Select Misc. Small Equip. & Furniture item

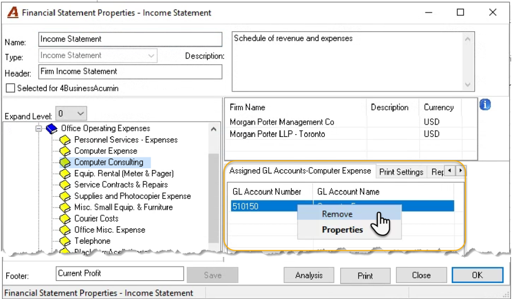pos(123,207)
